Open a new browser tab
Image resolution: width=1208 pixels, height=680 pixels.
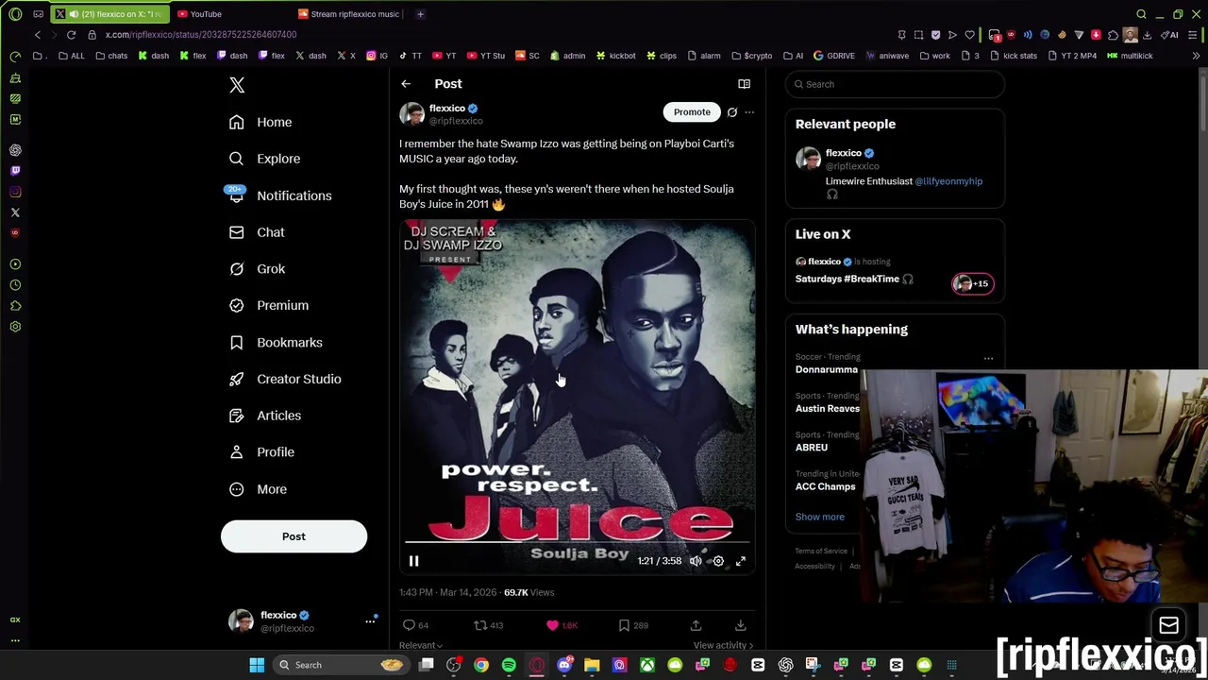(x=420, y=14)
